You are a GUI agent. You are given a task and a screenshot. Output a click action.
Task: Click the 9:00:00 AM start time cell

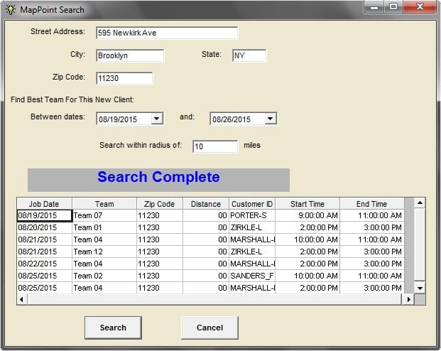tap(307, 215)
